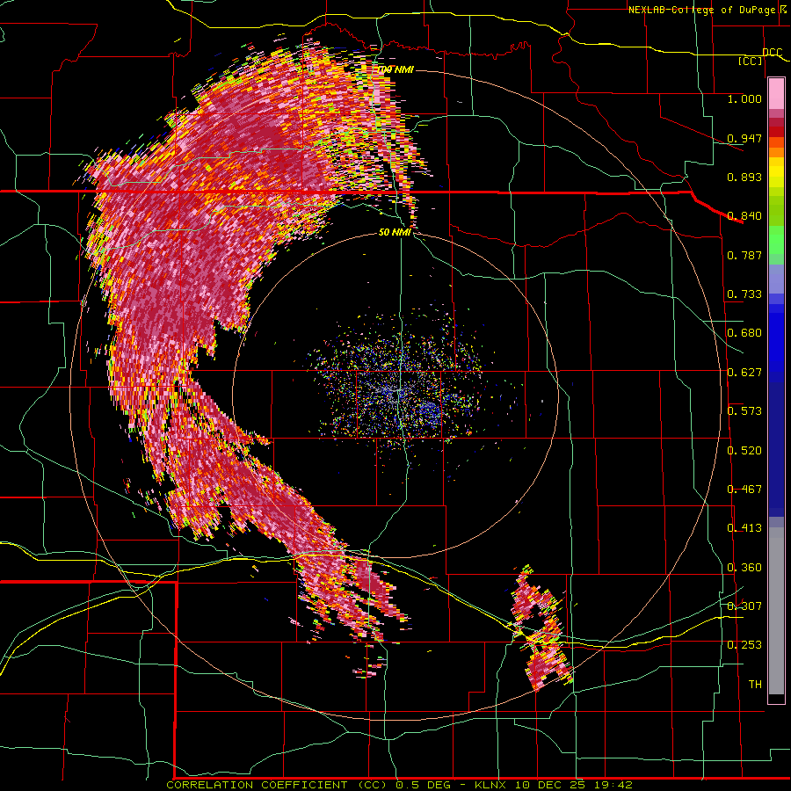Click the "[CC]" product label
Image resolution: width=791 pixels, height=791 pixels.
point(751,61)
